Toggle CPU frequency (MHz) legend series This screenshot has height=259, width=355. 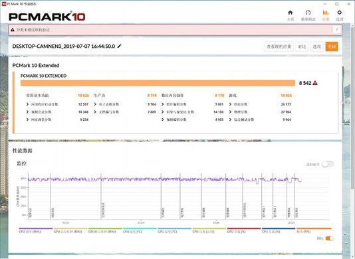click(x=36, y=230)
